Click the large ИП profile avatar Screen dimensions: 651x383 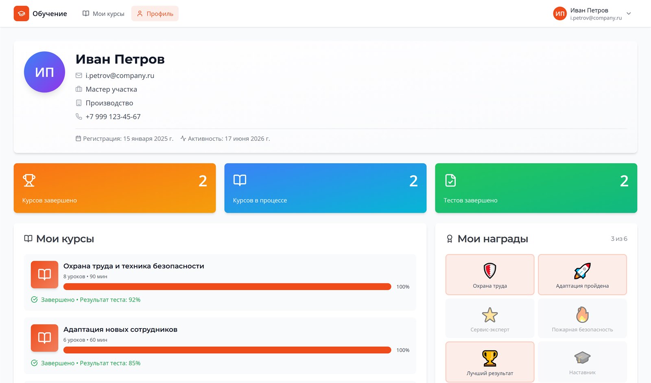(x=44, y=72)
